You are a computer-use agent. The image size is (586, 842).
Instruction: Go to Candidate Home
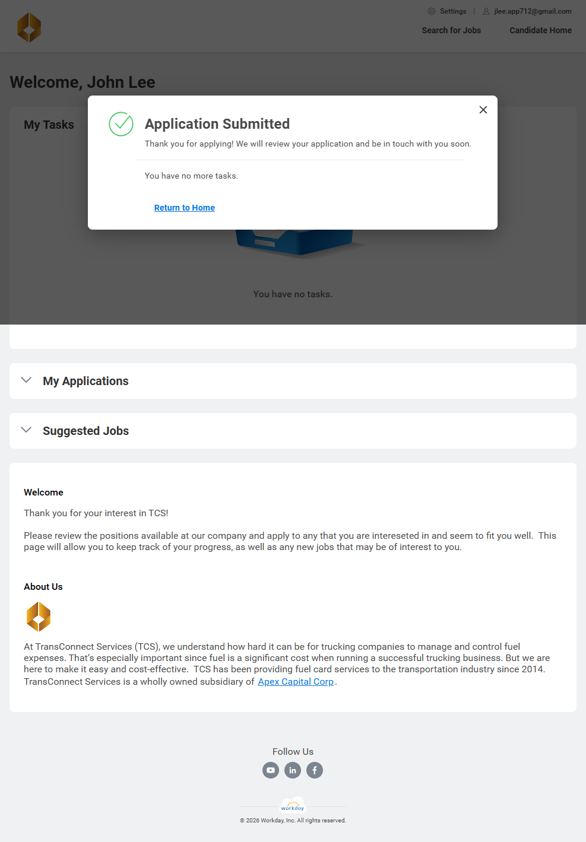point(540,30)
